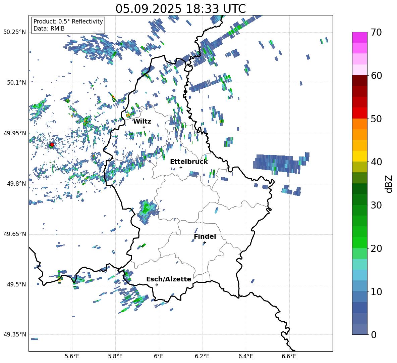Click the Esch/Alzette city label
The image size is (397, 363).
pyautogui.click(x=169, y=279)
